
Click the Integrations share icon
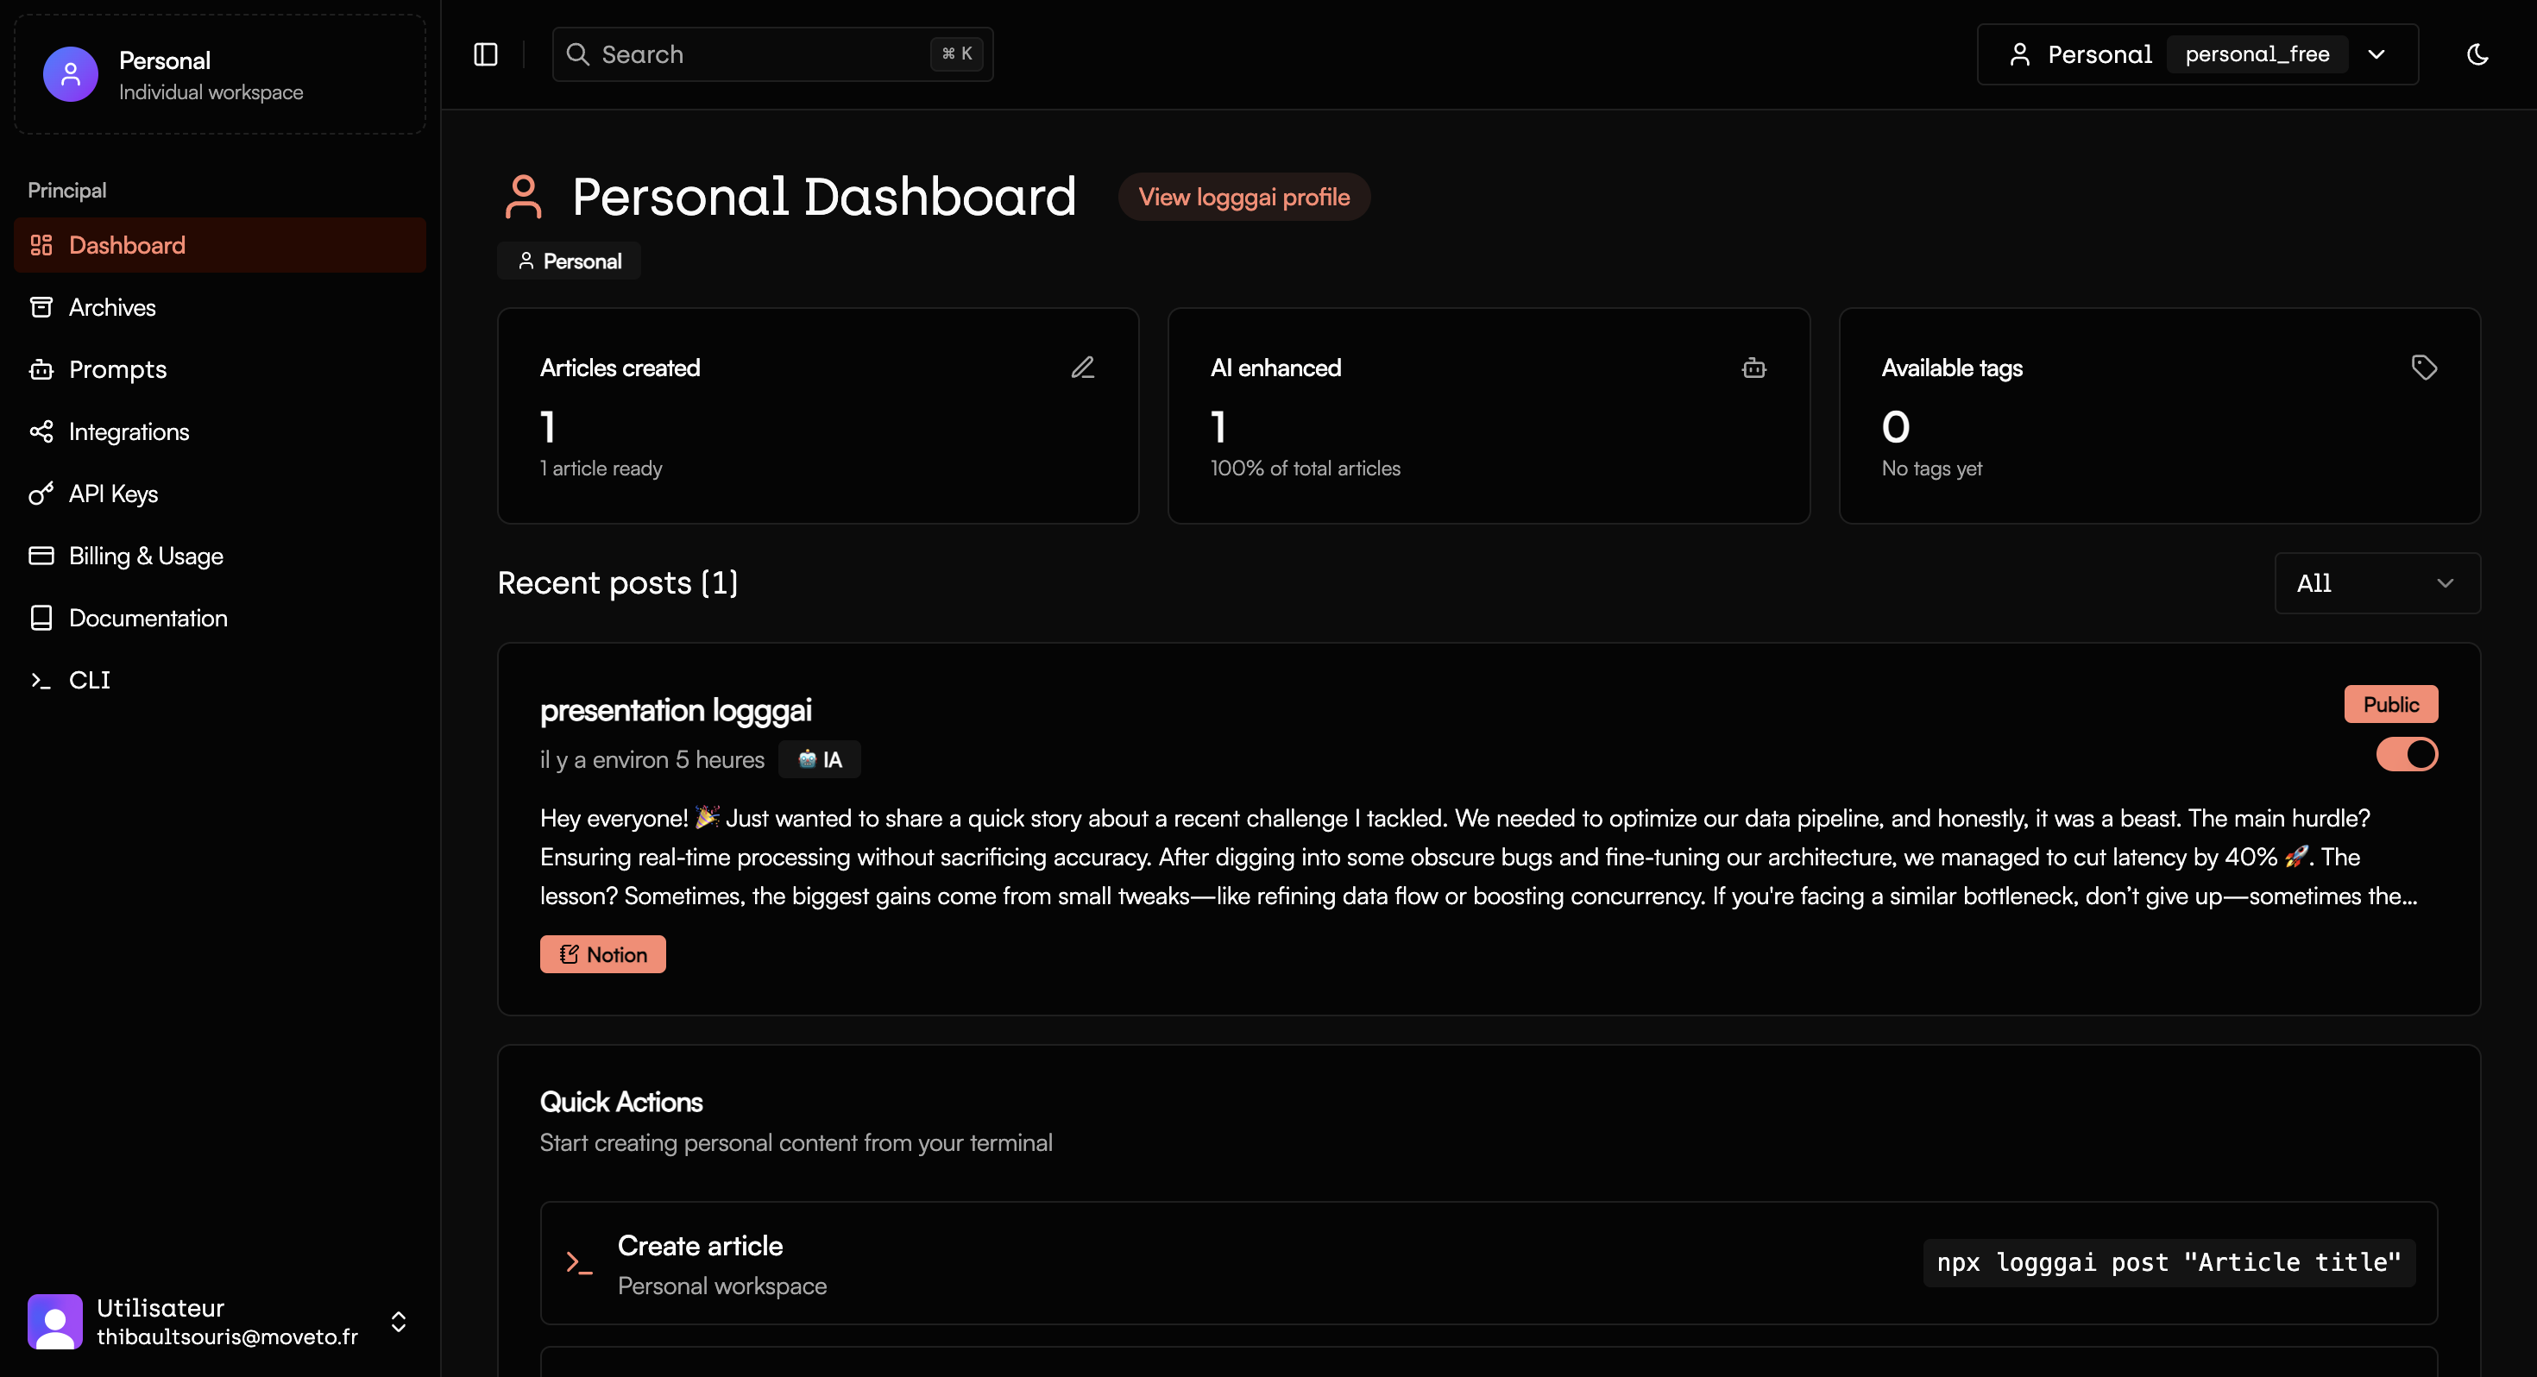point(41,431)
